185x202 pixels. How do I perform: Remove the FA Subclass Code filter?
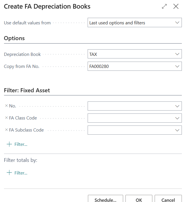tap(6, 130)
